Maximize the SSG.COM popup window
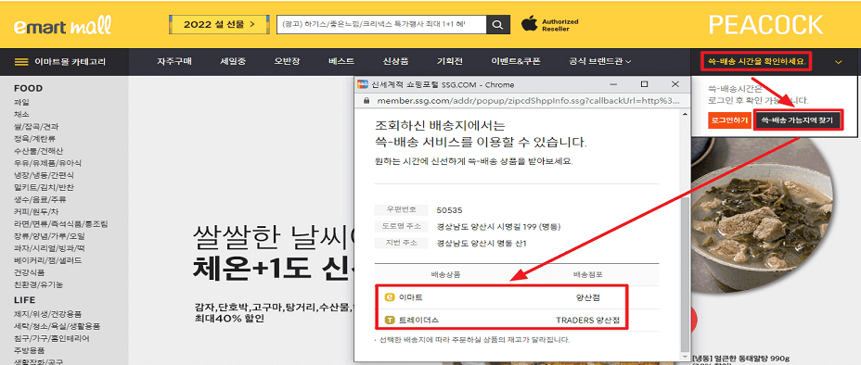Image resolution: width=861 pixels, height=365 pixels. point(645,84)
